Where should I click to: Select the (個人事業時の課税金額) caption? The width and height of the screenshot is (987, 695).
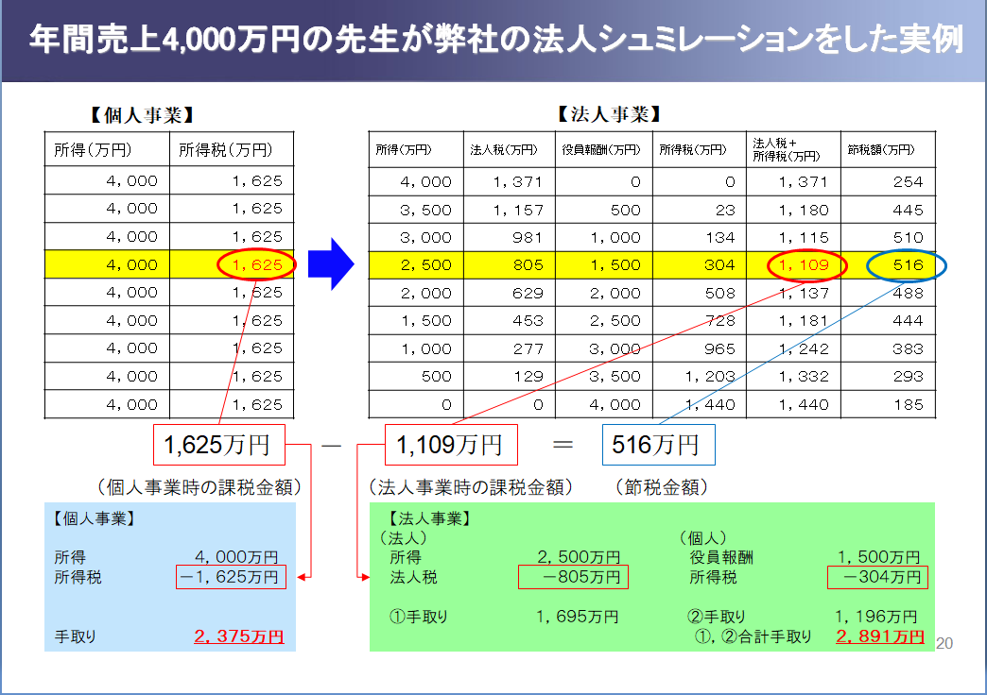199,487
